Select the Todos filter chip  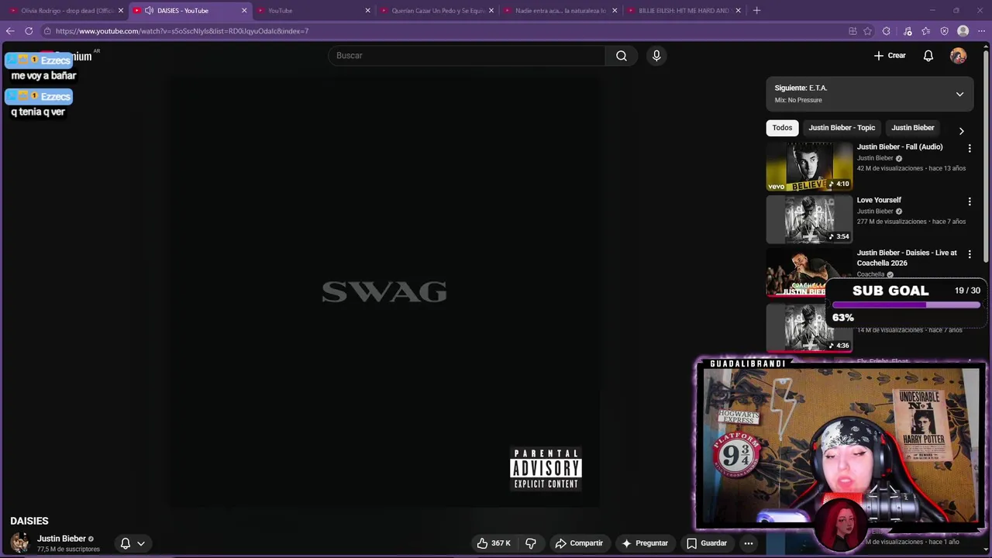click(782, 128)
